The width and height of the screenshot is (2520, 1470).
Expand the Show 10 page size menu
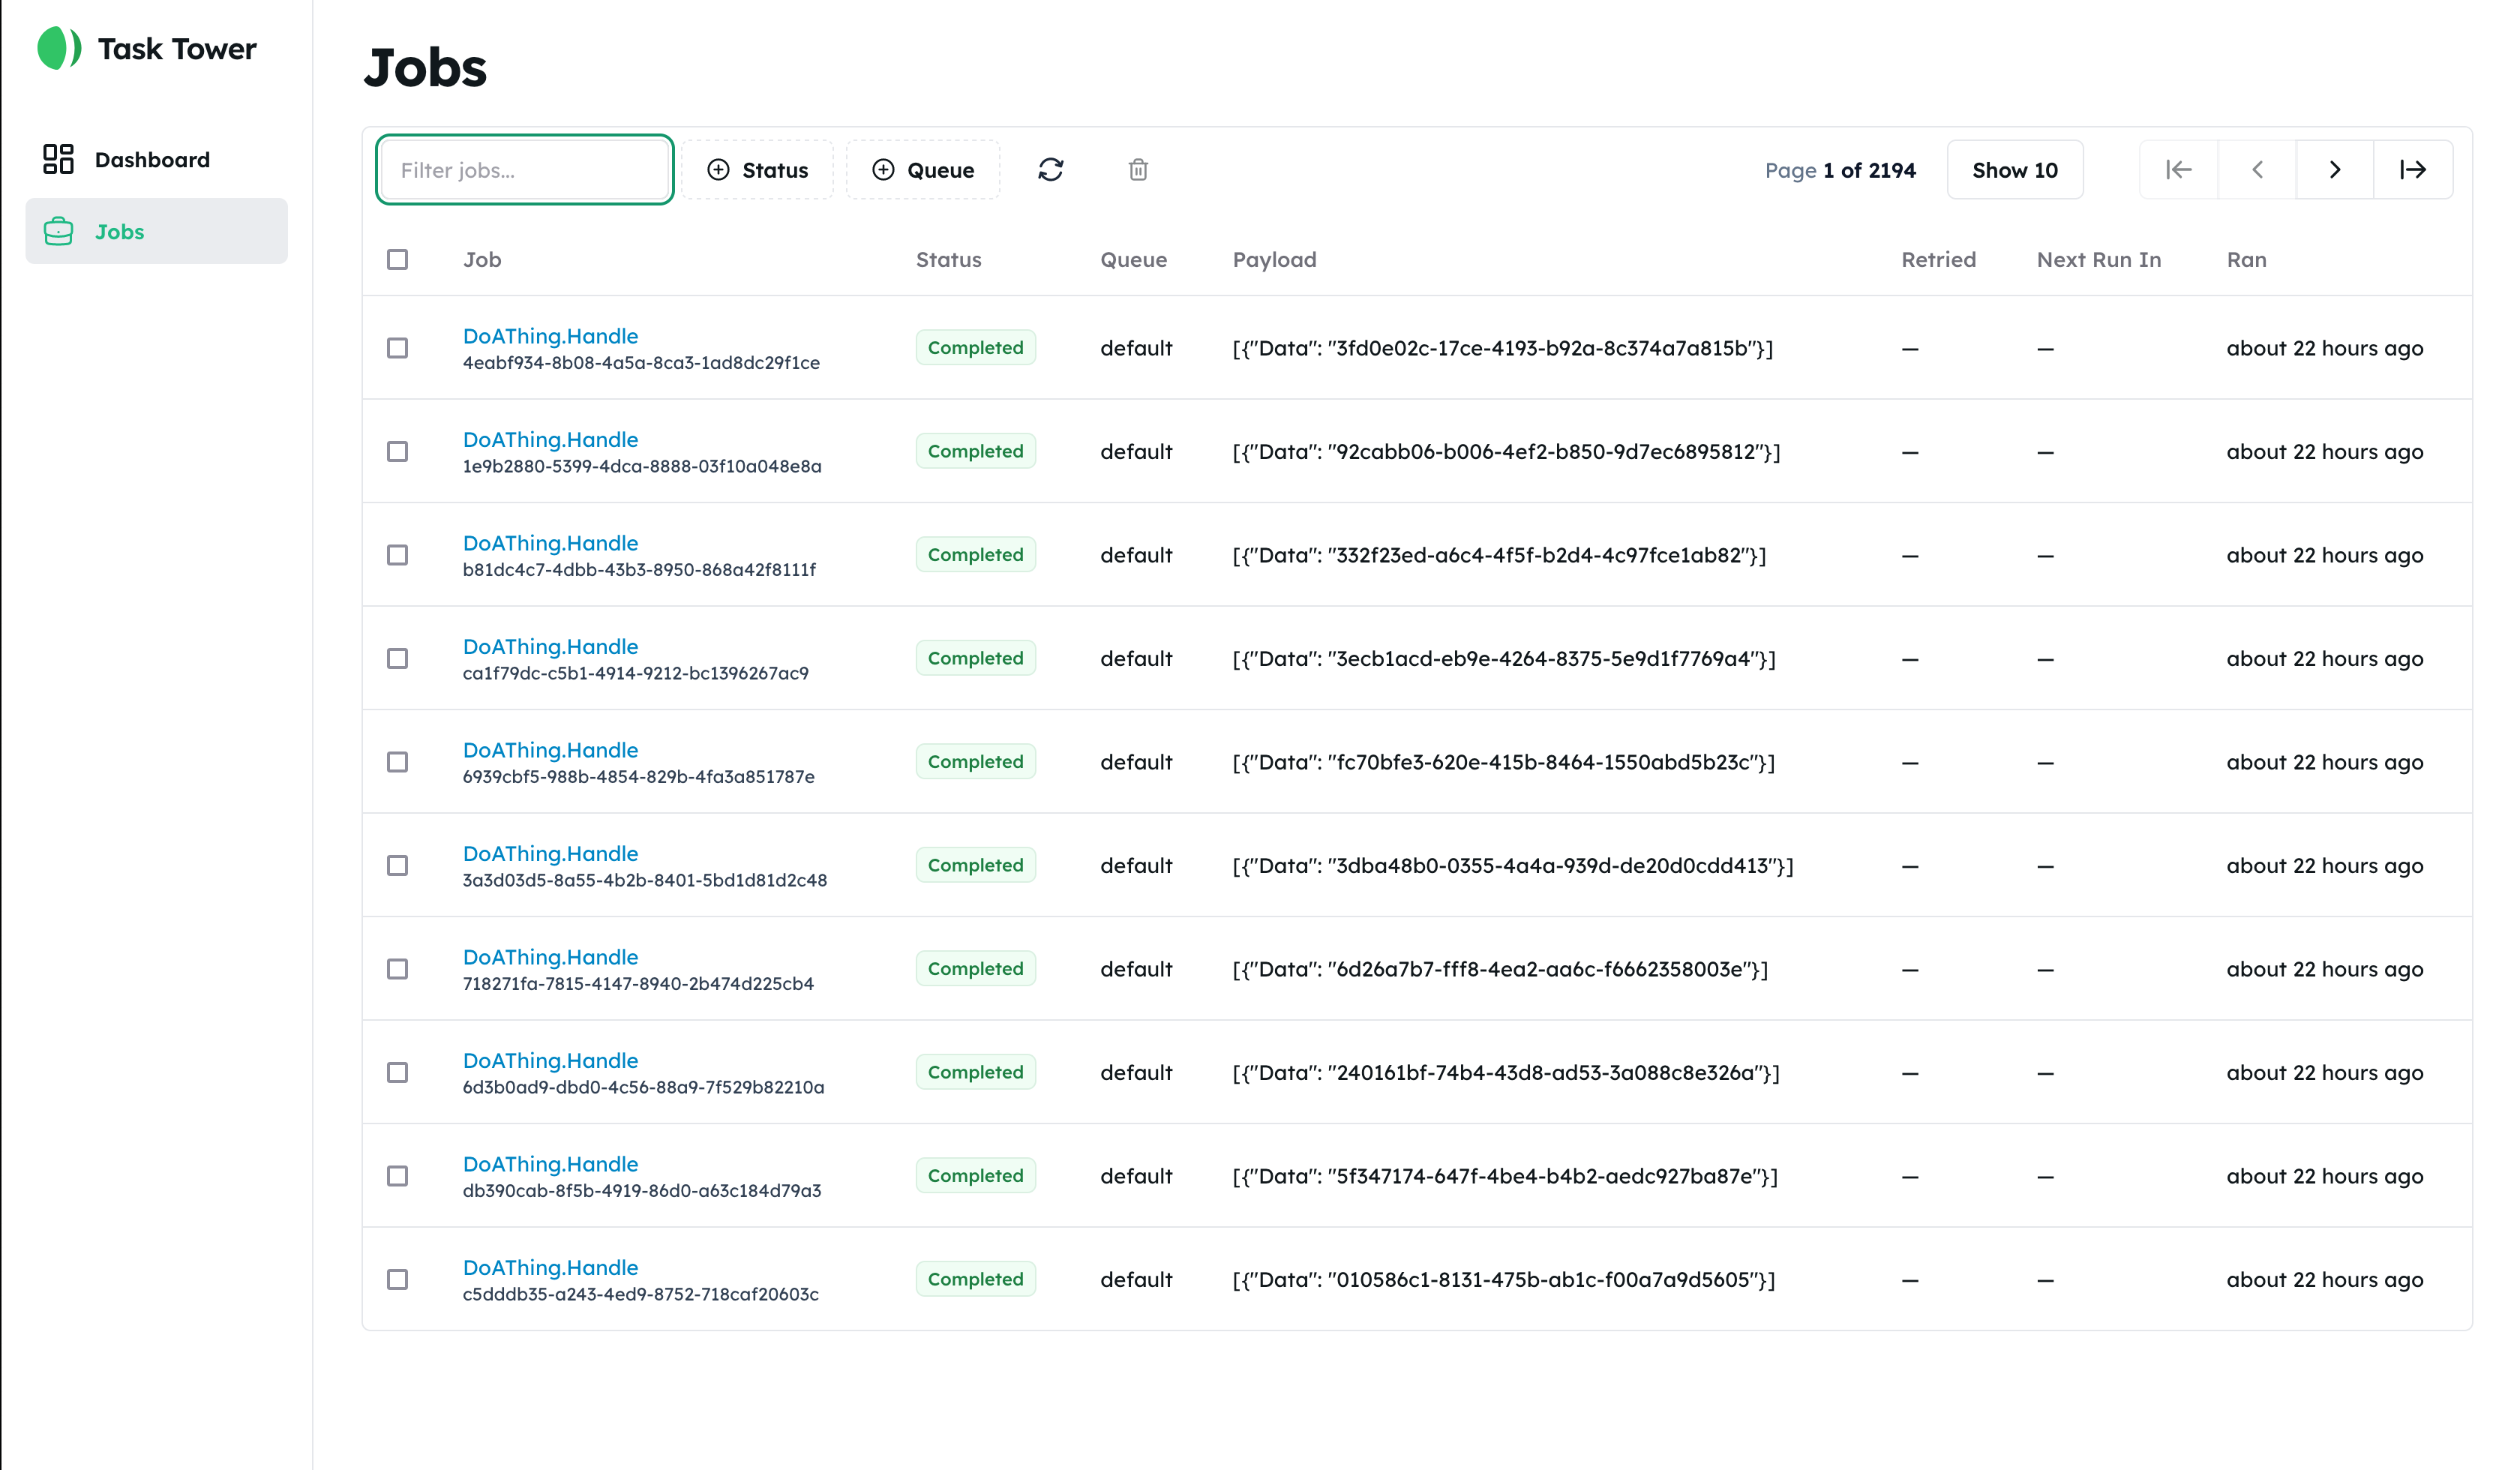[x=2014, y=170]
